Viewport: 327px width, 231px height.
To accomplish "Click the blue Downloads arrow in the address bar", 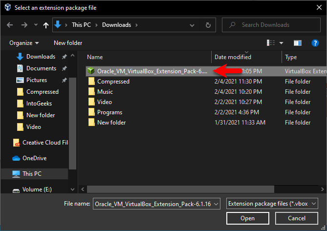I will pos(58,24).
